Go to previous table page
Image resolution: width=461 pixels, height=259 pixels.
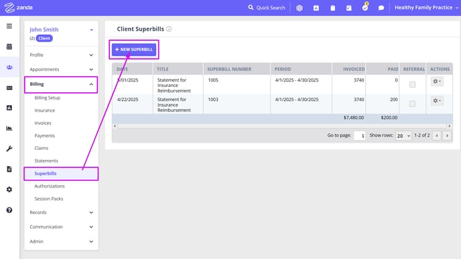(437, 136)
